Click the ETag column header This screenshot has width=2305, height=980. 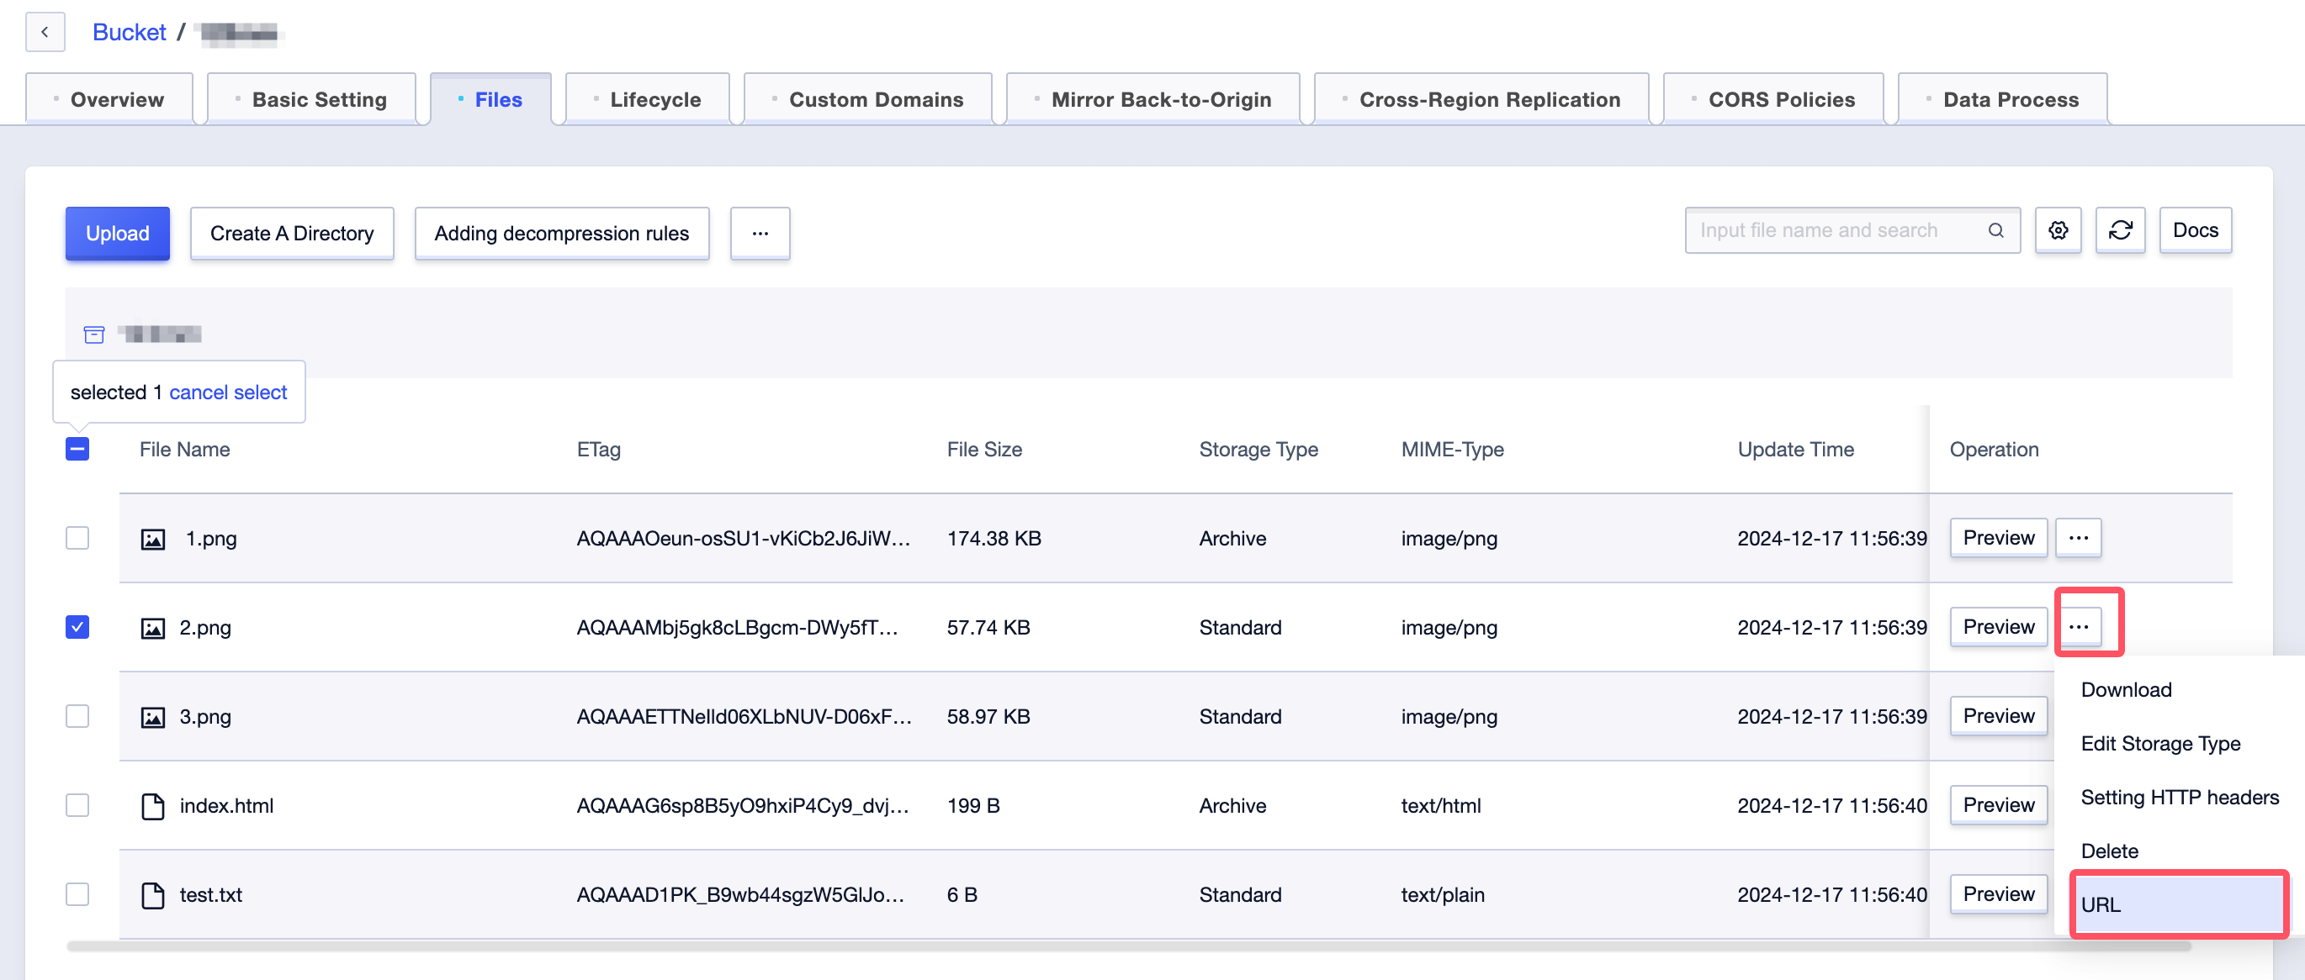click(x=599, y=450)
